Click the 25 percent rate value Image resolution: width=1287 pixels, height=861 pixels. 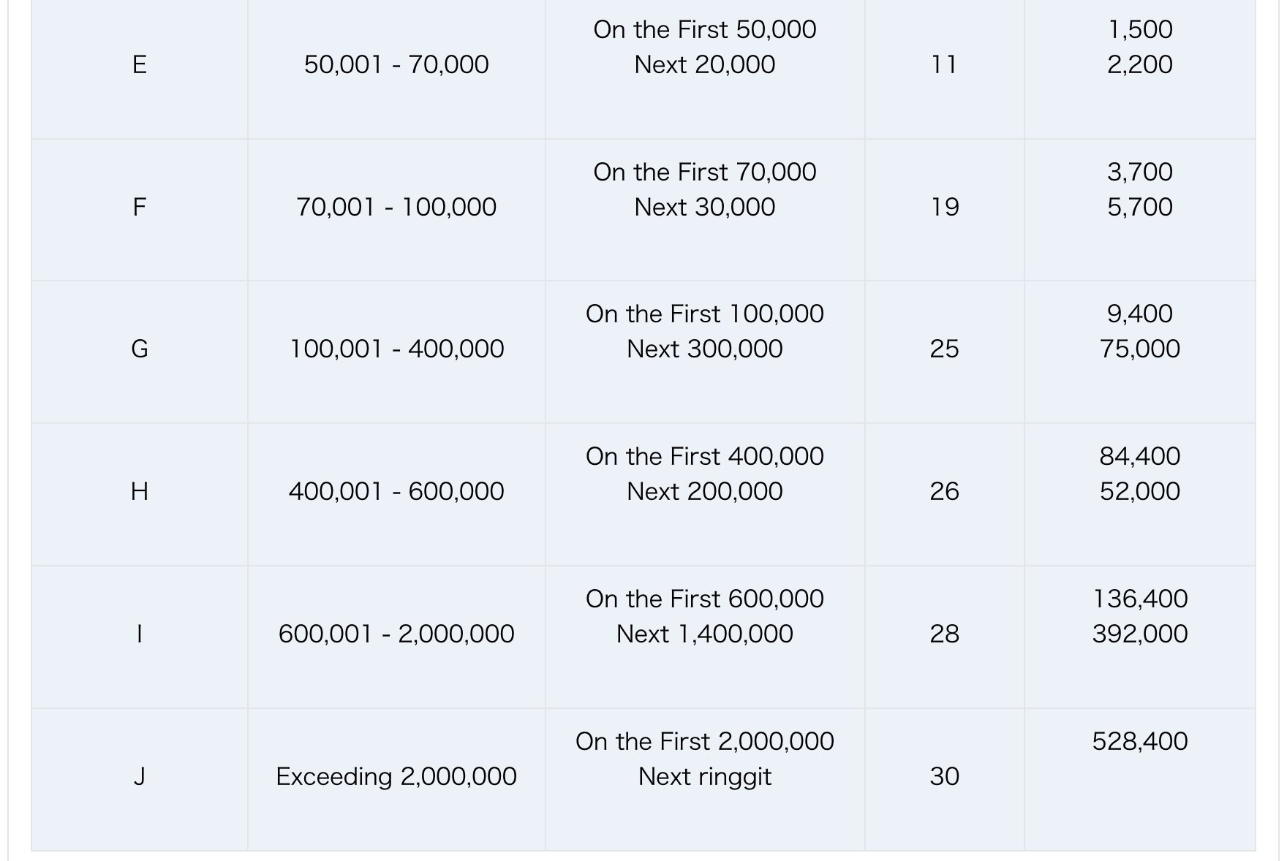pos(944,349)
